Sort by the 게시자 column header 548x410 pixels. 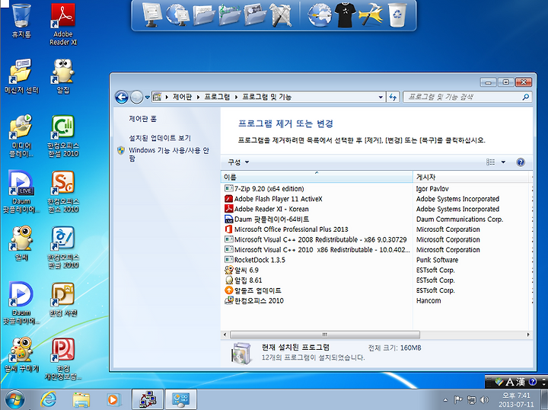click(x=471, y=177)
